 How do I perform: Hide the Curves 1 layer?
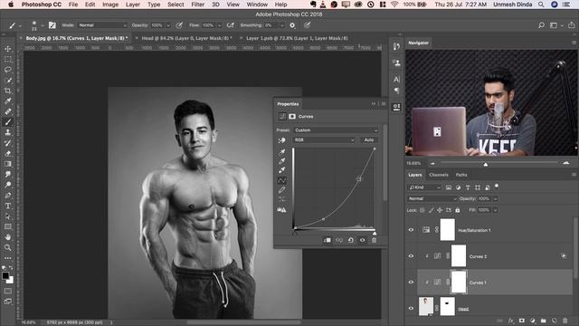411,282
